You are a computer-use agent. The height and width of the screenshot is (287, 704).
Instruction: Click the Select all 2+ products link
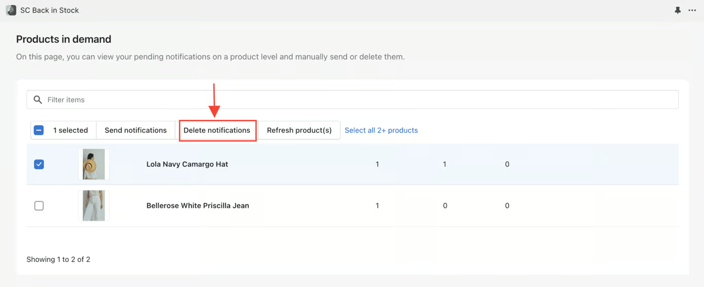click(381, 130)
